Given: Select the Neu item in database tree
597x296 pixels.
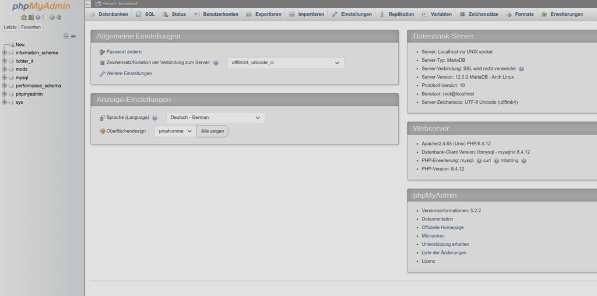Looking at the screenshot, I should point(20,45).
